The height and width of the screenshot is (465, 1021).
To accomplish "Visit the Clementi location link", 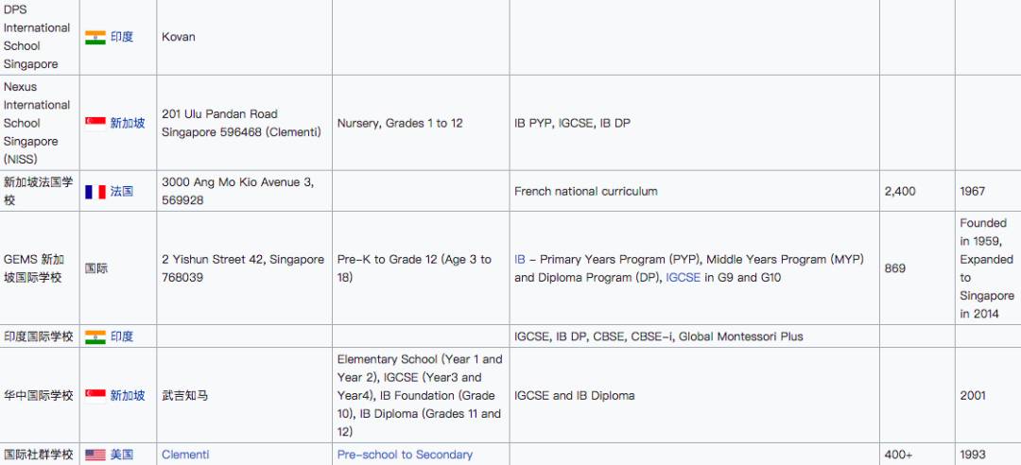I will 185,455.
